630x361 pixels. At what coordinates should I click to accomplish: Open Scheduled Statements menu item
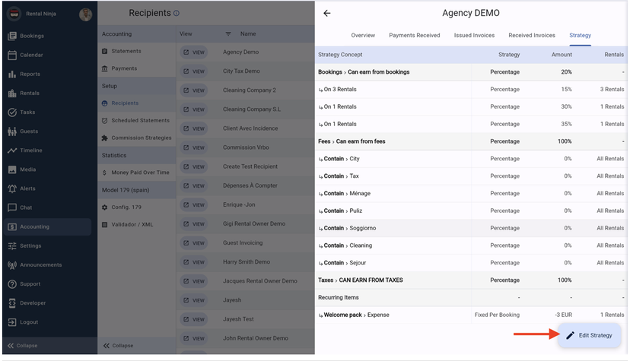140,121
